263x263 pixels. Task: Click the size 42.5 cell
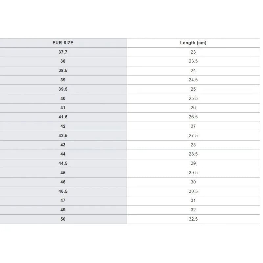(x=63, y=135)
